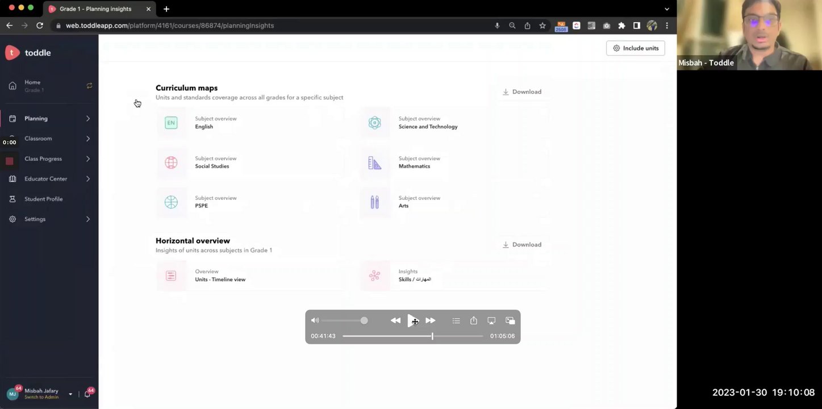Expand the Planning submenu chevron
822x409 pixels.
(88, 119)
